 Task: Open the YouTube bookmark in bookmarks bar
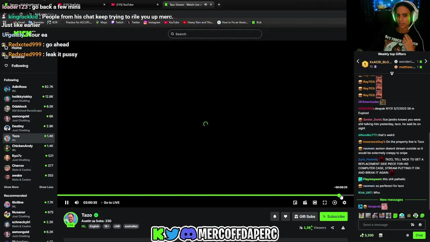pyautogui.click(x=171, y=22)
